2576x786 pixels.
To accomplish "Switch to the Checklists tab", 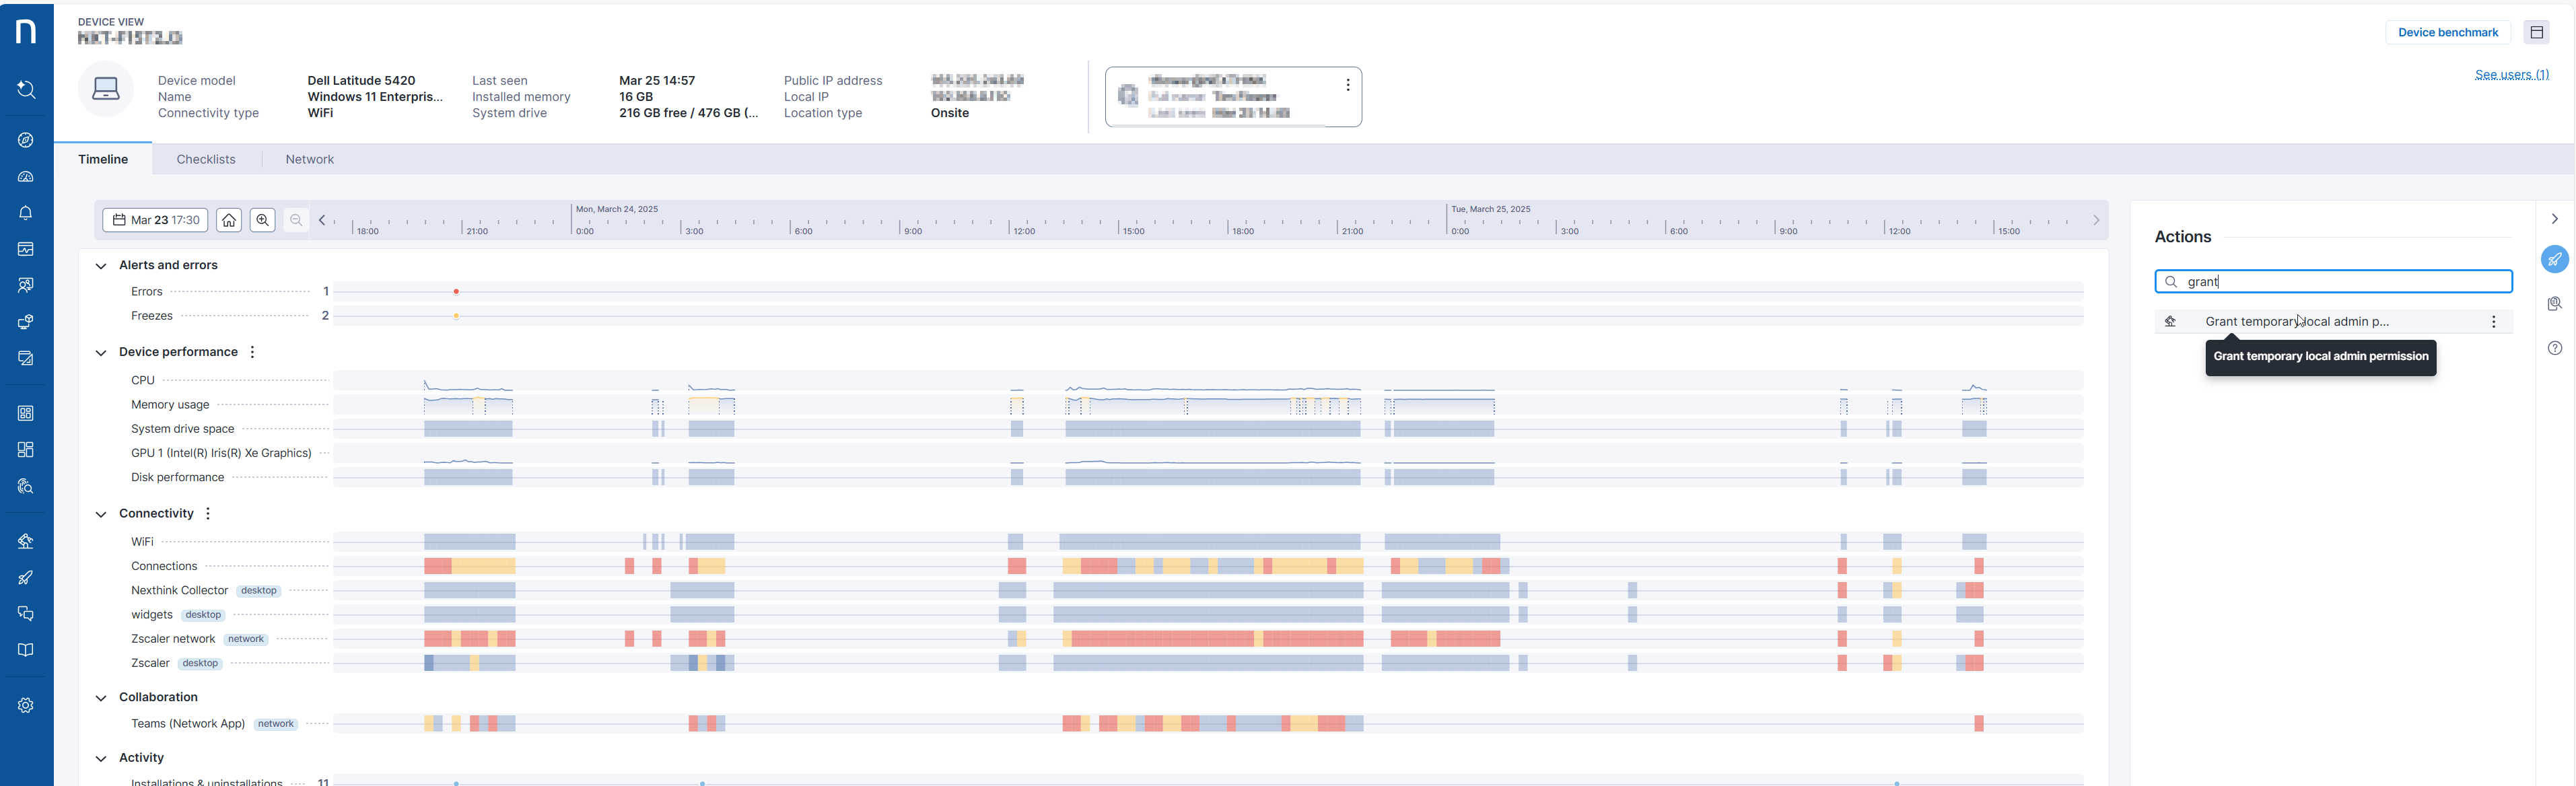I will [206, 159].
